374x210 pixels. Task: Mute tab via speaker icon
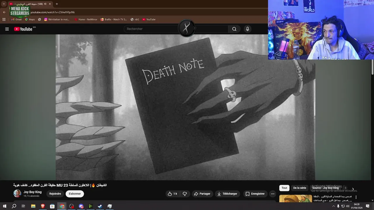coord(45,4)
